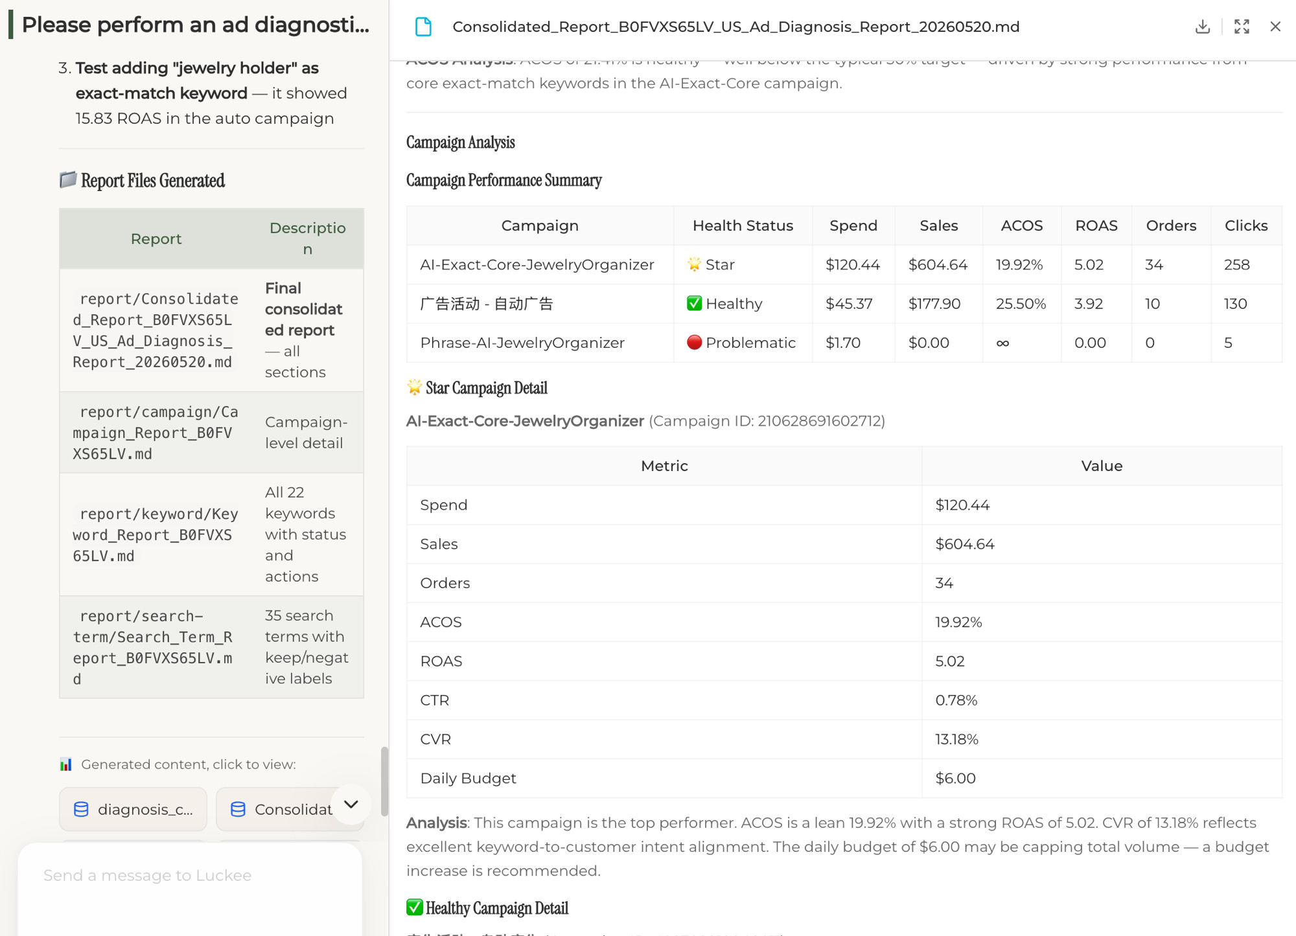Select the Keyword_Report_B0FVXS65LV.md path cell
This screenshot has height=936, width=1296.
[x=156, y=535]
